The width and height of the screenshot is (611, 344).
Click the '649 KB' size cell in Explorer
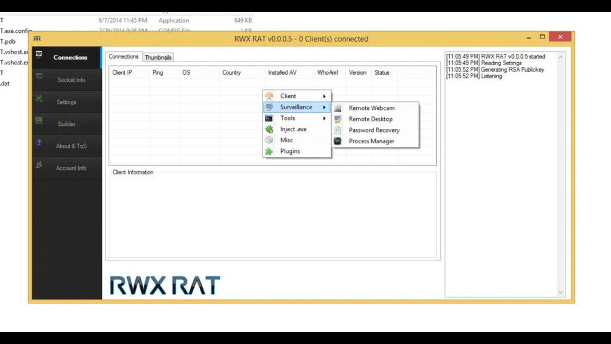pyautogui.click(x=243, y=20)
